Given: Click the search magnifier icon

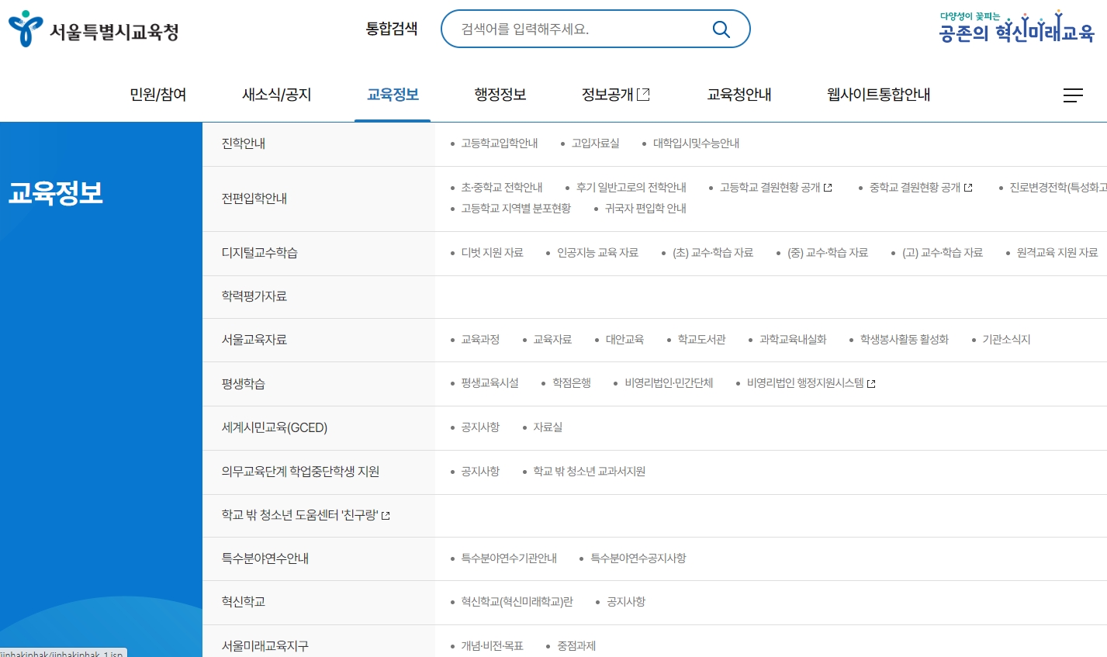Looking at the screenshot, I should 721,29.
